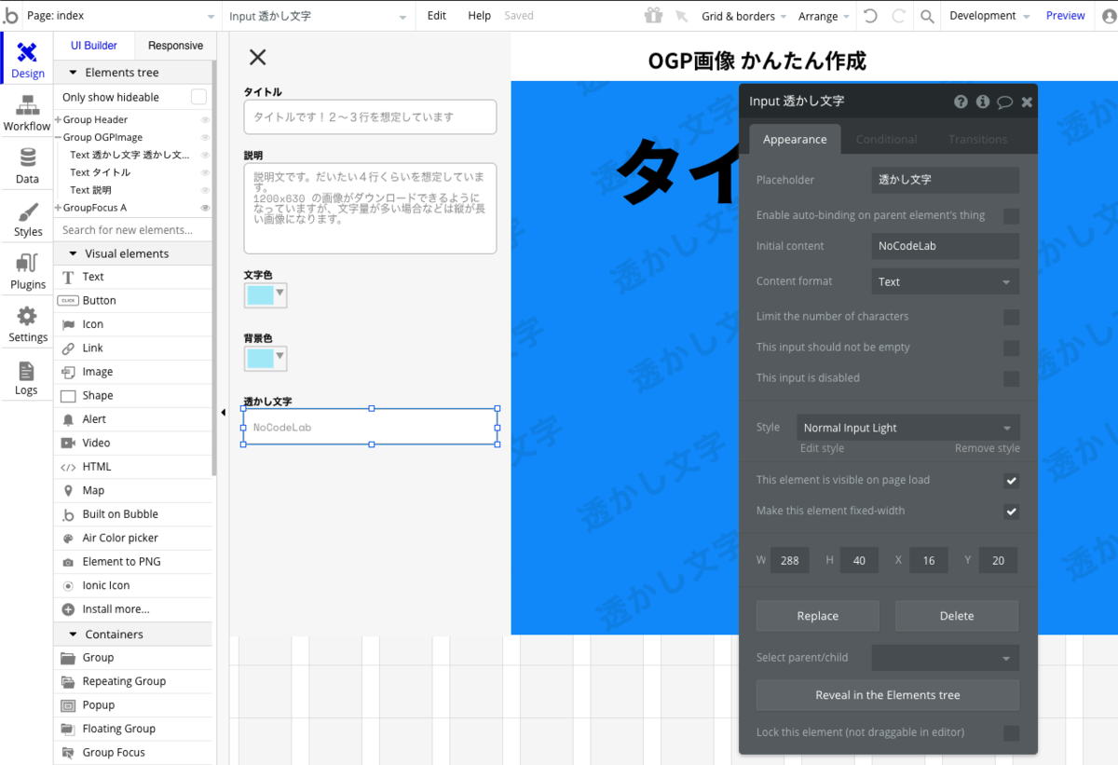
Task: Select the Air Color picker element
Action: click(133, 538)
